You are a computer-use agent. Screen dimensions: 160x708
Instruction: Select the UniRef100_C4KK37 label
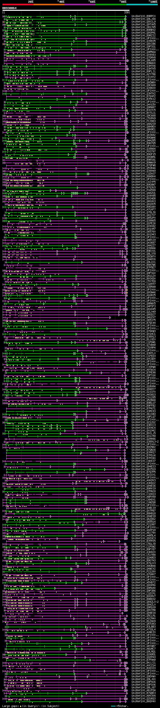(x=143, y=461)
